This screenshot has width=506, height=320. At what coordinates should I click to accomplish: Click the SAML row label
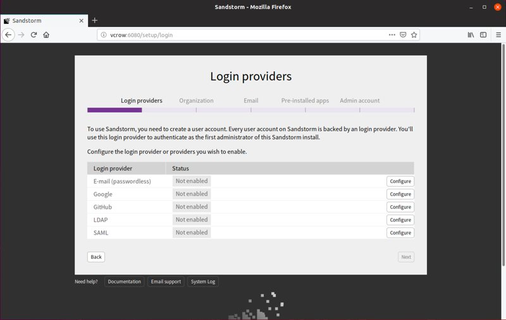tap(101, 233)
